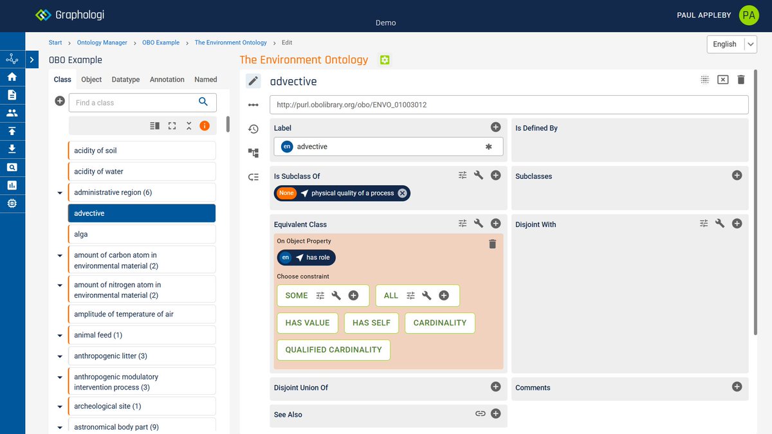
Task: Choose the CARDINALITY constraint
Action: pyautogui.click(x=440, y=323)
